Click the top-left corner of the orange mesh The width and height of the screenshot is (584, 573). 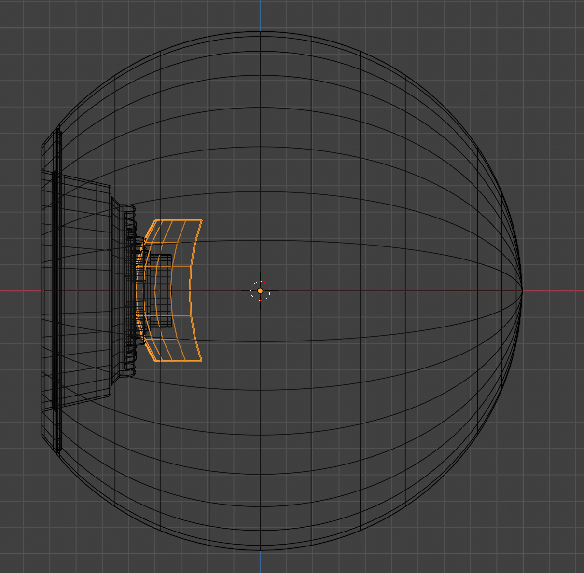point(155,221)
